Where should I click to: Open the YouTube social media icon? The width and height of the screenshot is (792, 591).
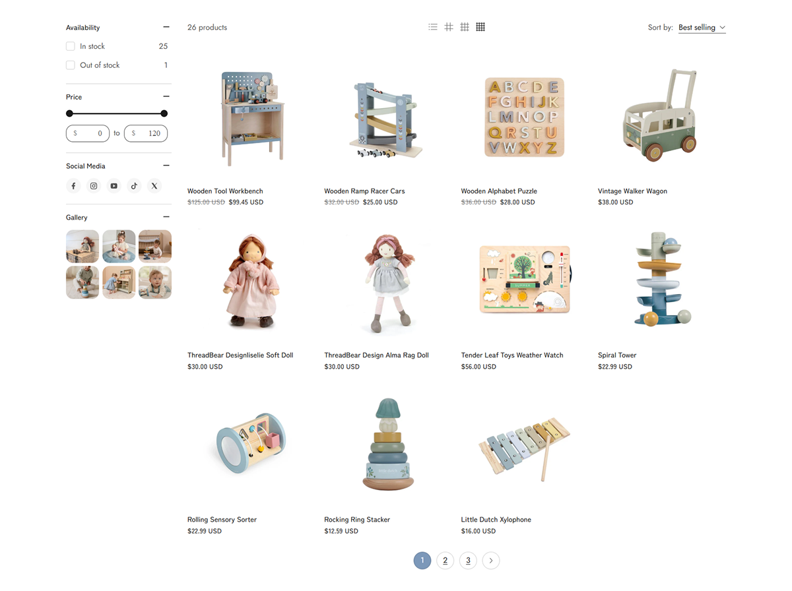click(114, 186)
